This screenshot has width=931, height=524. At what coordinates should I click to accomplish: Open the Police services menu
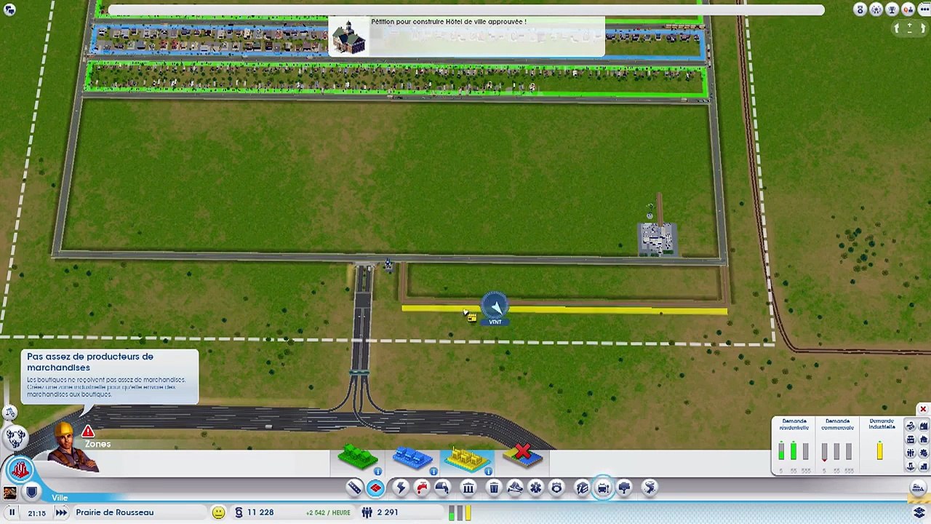[x=556, y=488]
